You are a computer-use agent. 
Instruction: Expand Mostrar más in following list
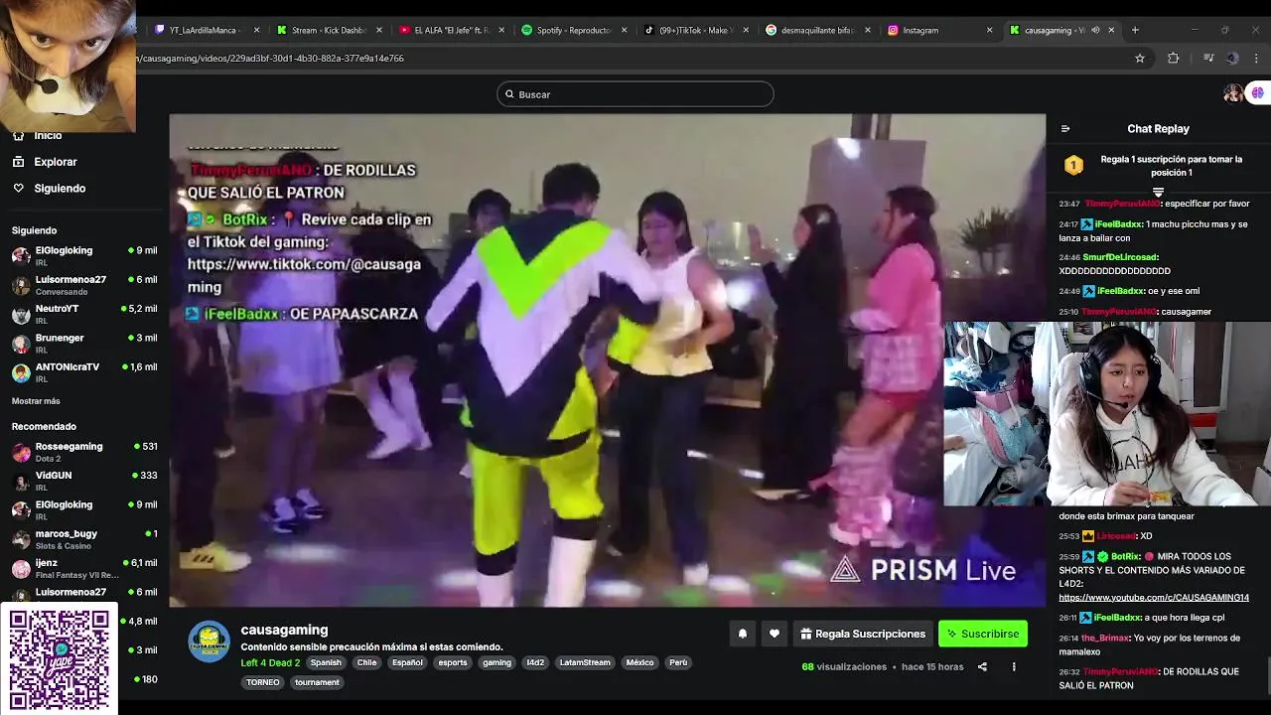tap(36, 401)
